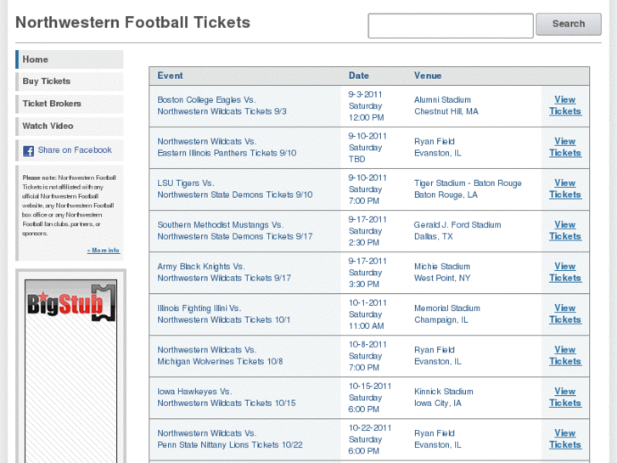Click the Share on Facebook link
Viewport: 617px width, 463px height.
[x=75, y=150]
